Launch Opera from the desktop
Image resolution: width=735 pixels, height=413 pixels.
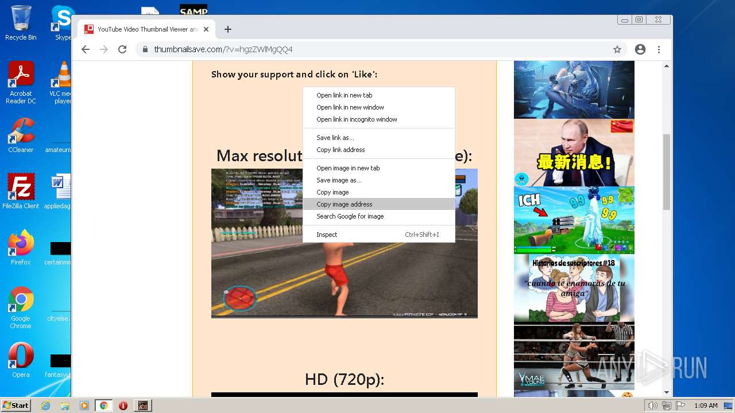pyautogui.click(x=21, y=360)
